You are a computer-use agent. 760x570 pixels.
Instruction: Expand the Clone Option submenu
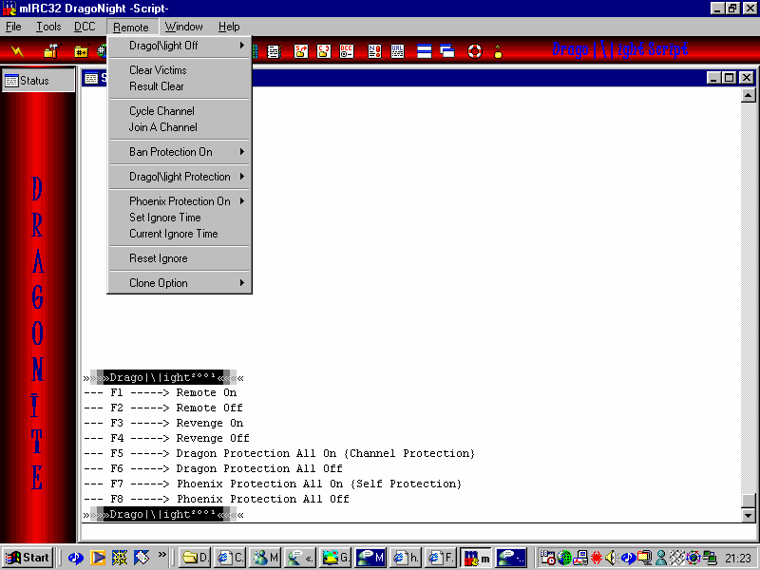click(x=180, y=283)
